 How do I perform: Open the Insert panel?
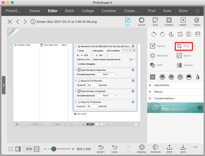[183, 22]
